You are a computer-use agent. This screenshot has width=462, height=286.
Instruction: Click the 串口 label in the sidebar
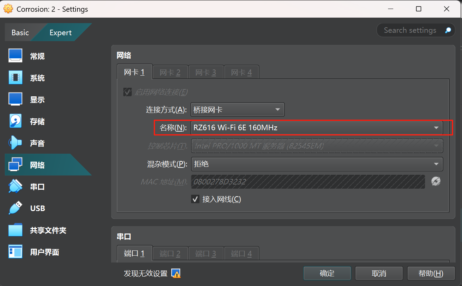click(37, 187)
